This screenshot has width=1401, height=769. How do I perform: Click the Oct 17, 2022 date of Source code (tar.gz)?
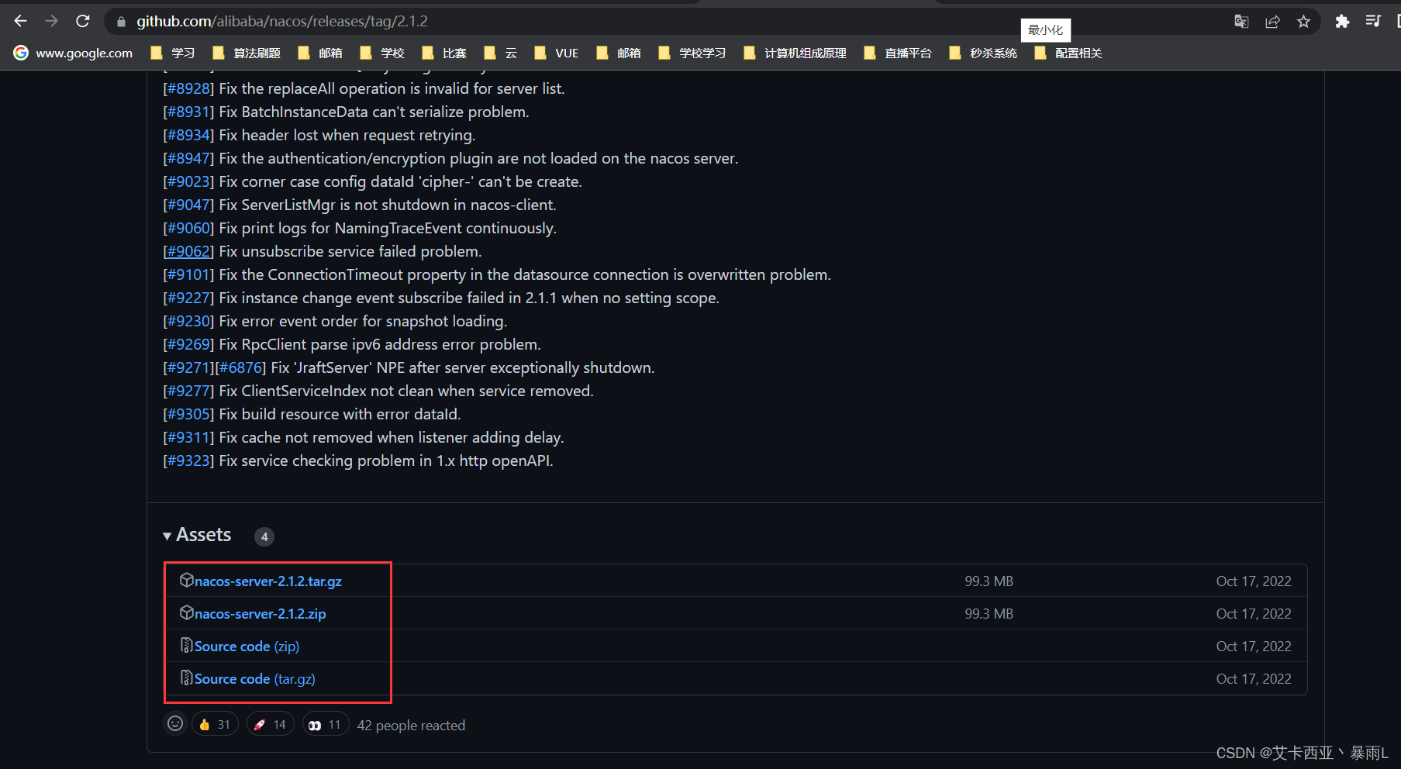click(1254, 679)
